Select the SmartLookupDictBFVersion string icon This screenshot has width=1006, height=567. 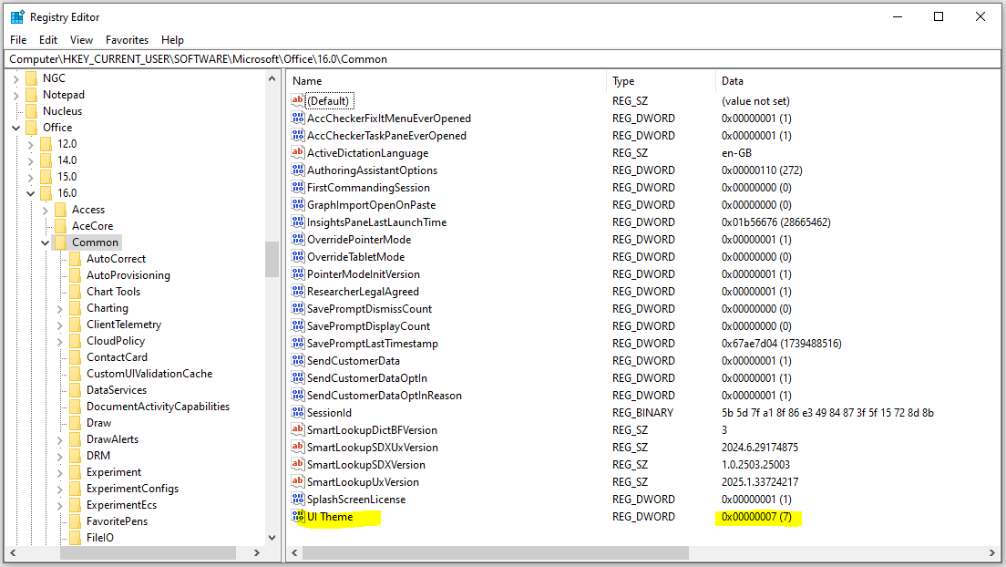[298, 429]
